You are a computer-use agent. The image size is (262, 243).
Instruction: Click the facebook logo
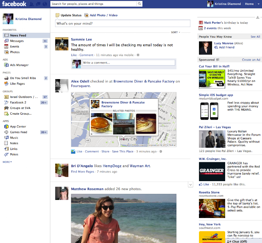[14, 4]
